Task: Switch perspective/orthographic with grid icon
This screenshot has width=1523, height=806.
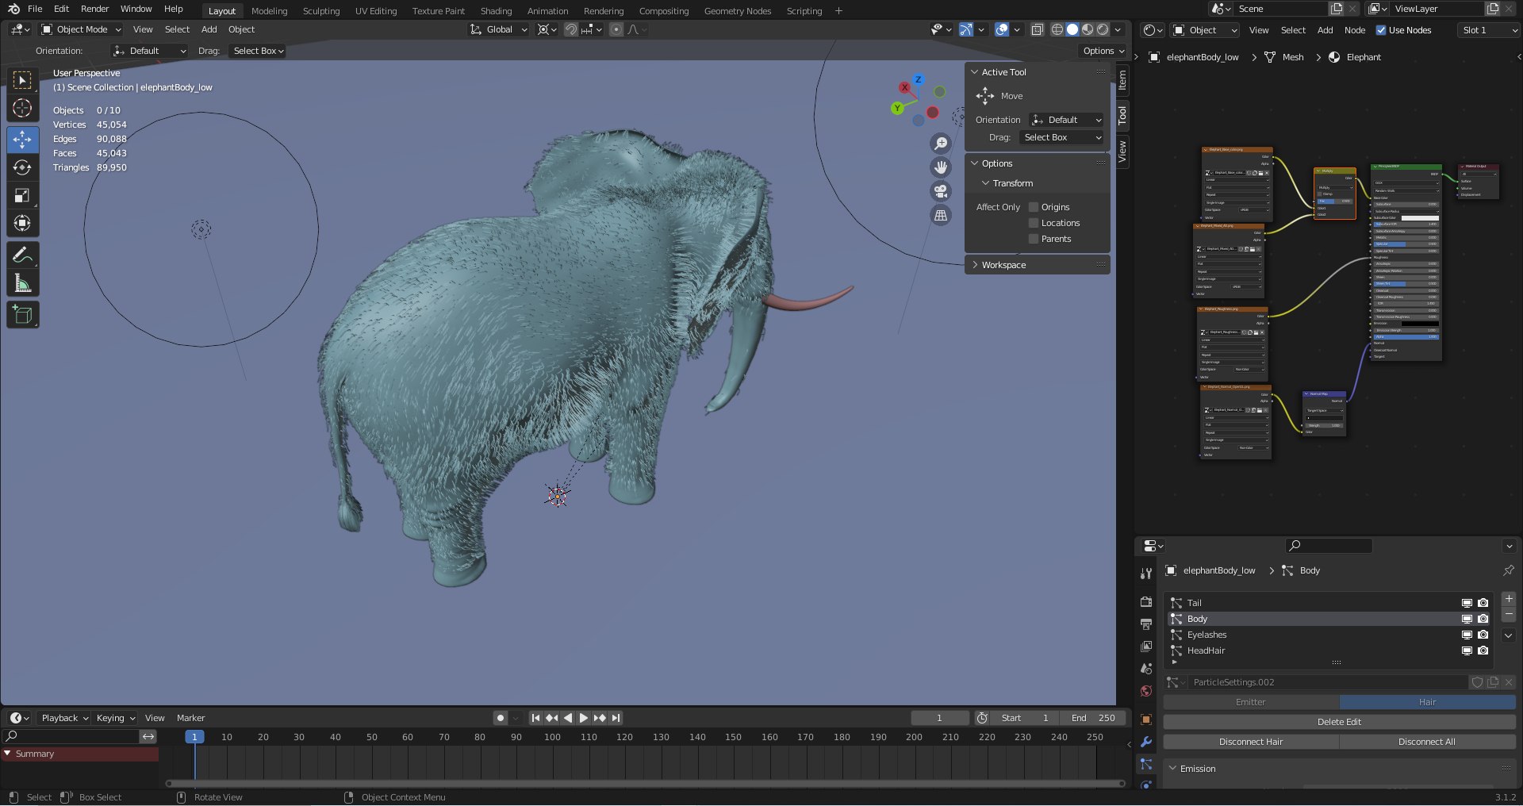Action: click(941, 215)
